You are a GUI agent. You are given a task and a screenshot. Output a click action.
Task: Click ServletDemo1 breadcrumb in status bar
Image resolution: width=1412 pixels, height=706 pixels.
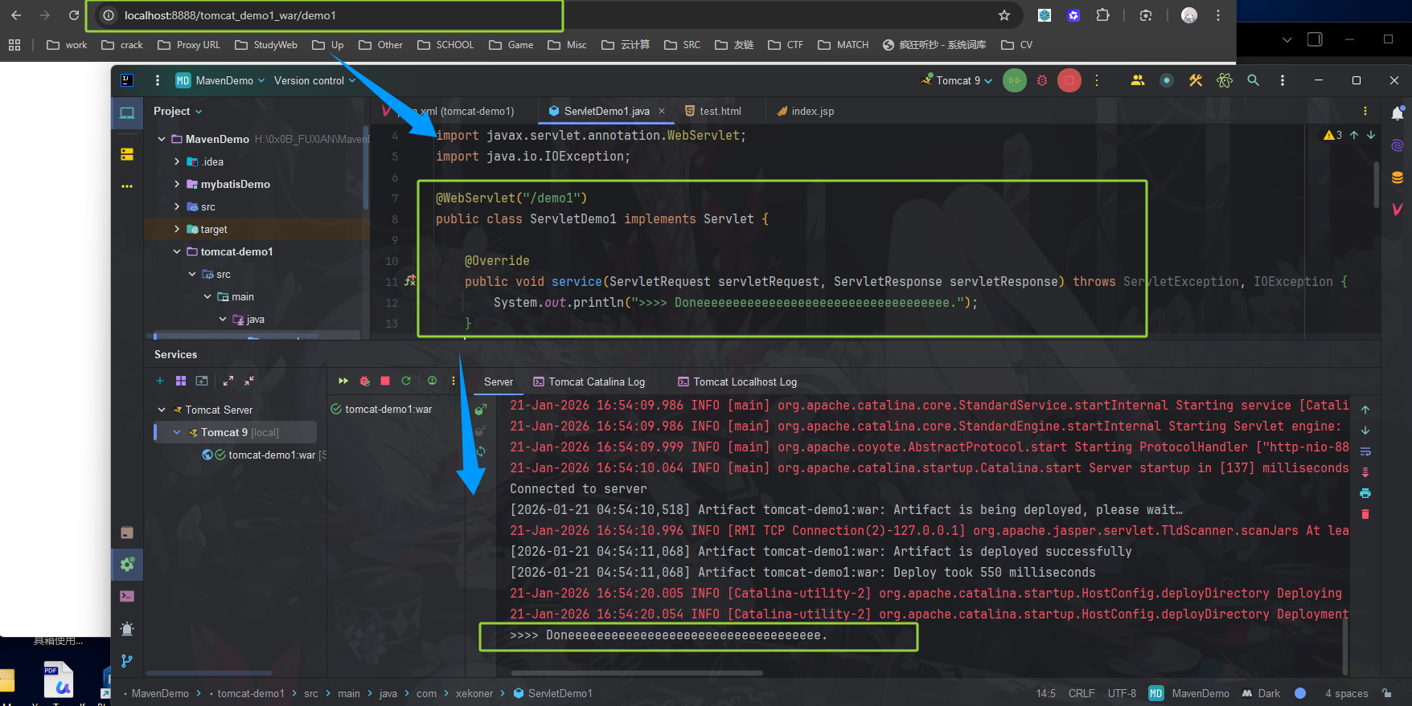tap(553, 693)
